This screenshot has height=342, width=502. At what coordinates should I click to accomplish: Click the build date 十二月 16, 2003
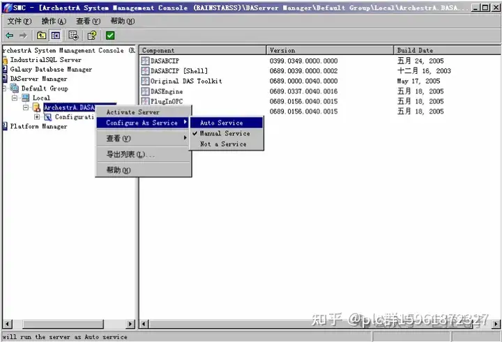(x=424, y=71)
